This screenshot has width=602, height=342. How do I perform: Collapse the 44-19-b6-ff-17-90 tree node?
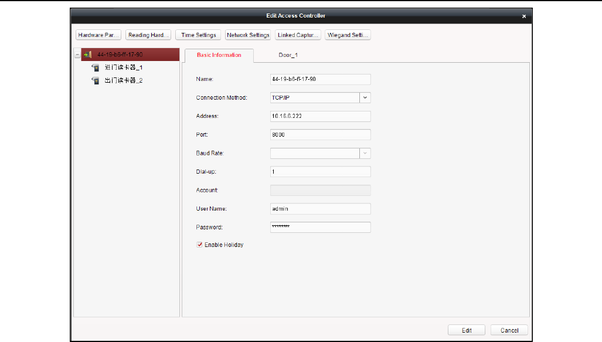(x=77, y=55)
